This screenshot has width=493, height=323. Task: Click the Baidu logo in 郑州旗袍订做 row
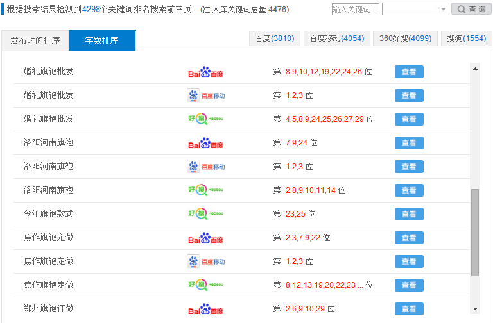point(205,309)
